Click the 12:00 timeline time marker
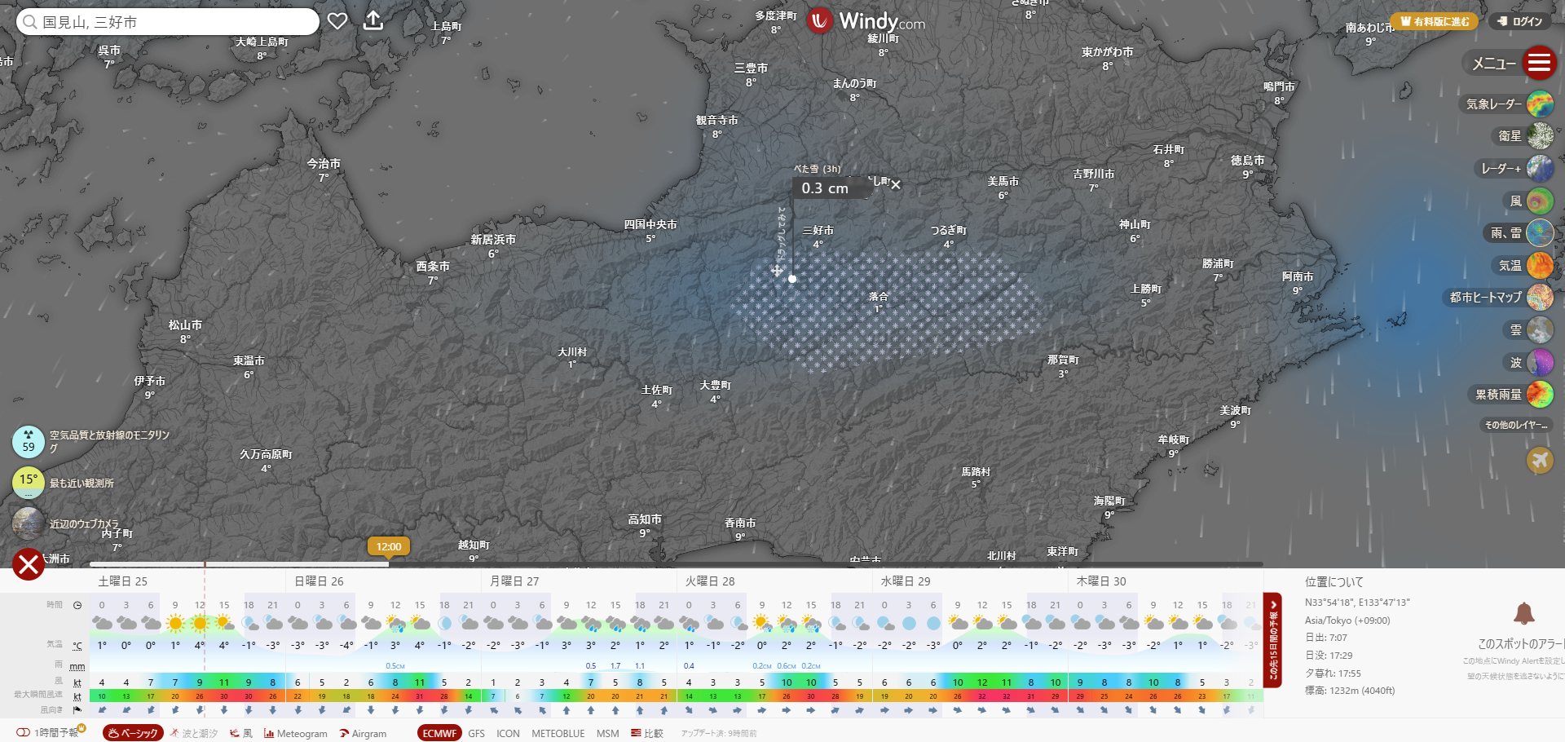Image resolution: width=1565 pixels, height=742 pixels. coord(389,546)
